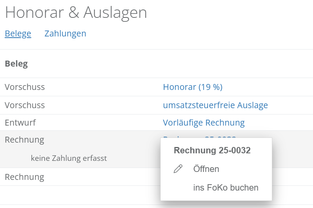Click the Honorar & Auslagen page heading
313x208 pixels.
[x=76, y=13]
